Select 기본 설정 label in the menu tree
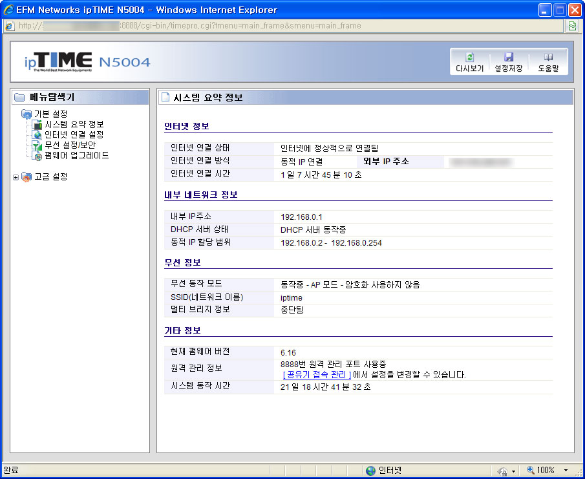Screen dimensions: 585x479 pos(50,114)
